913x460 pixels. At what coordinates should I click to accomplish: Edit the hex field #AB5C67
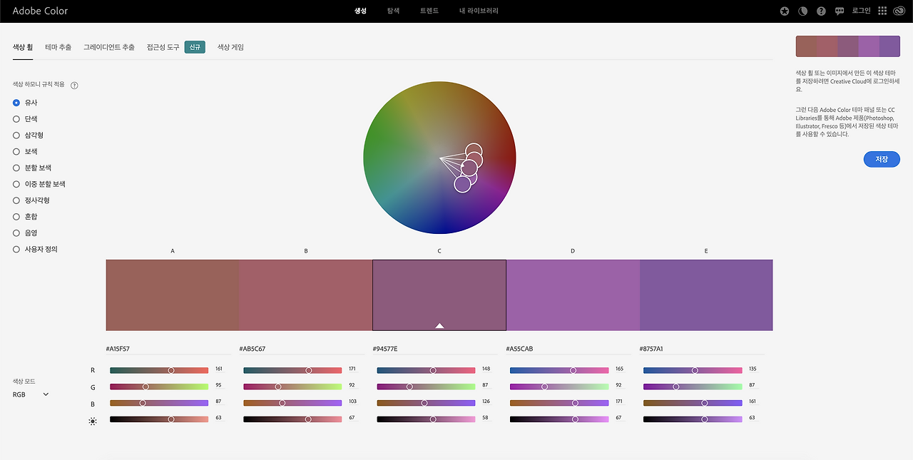[301, 349]
